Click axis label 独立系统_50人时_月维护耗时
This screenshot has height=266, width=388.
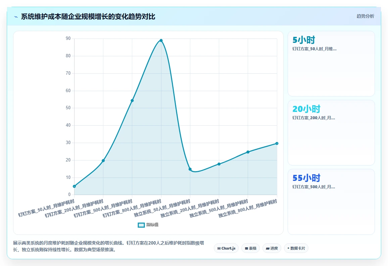[162, 208]
